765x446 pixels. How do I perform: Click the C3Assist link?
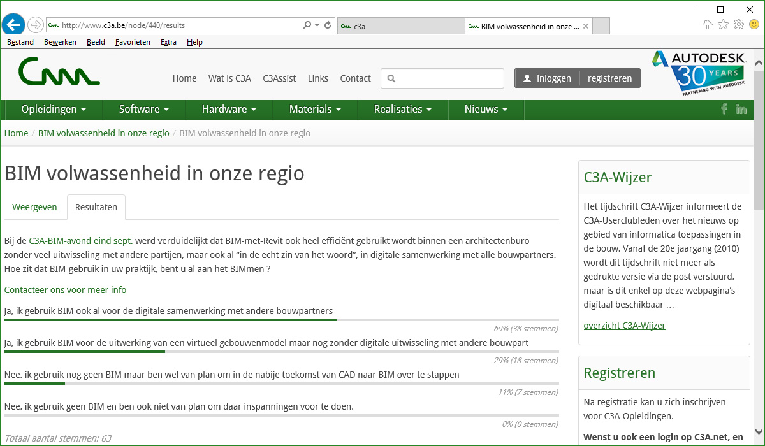coord(279,78)
